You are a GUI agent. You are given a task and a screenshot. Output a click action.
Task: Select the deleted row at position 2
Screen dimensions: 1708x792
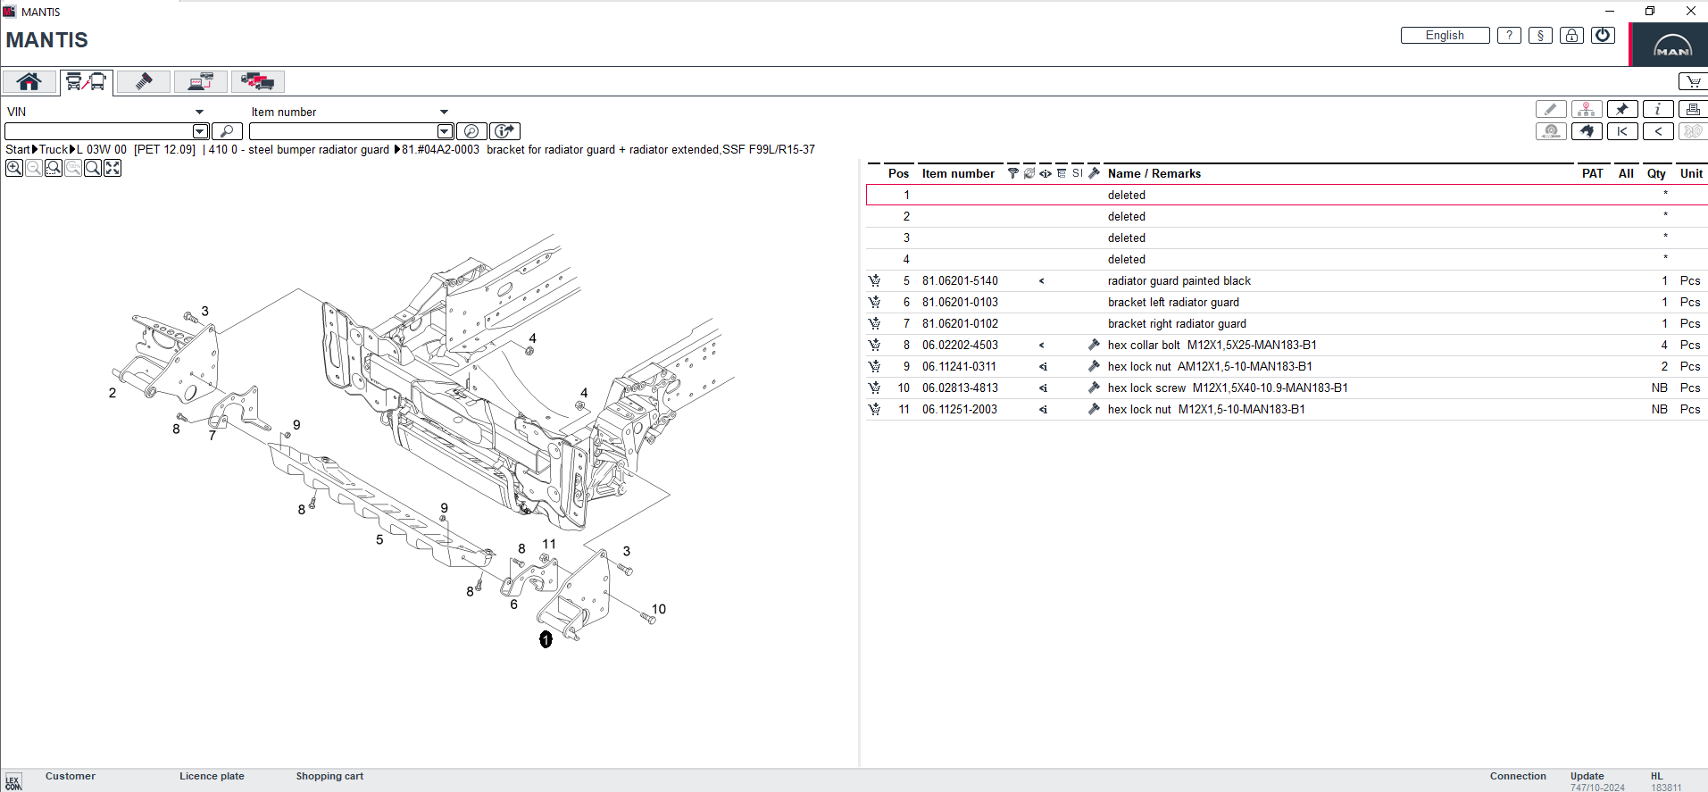pyautogui.click(x=1287, y=216)
